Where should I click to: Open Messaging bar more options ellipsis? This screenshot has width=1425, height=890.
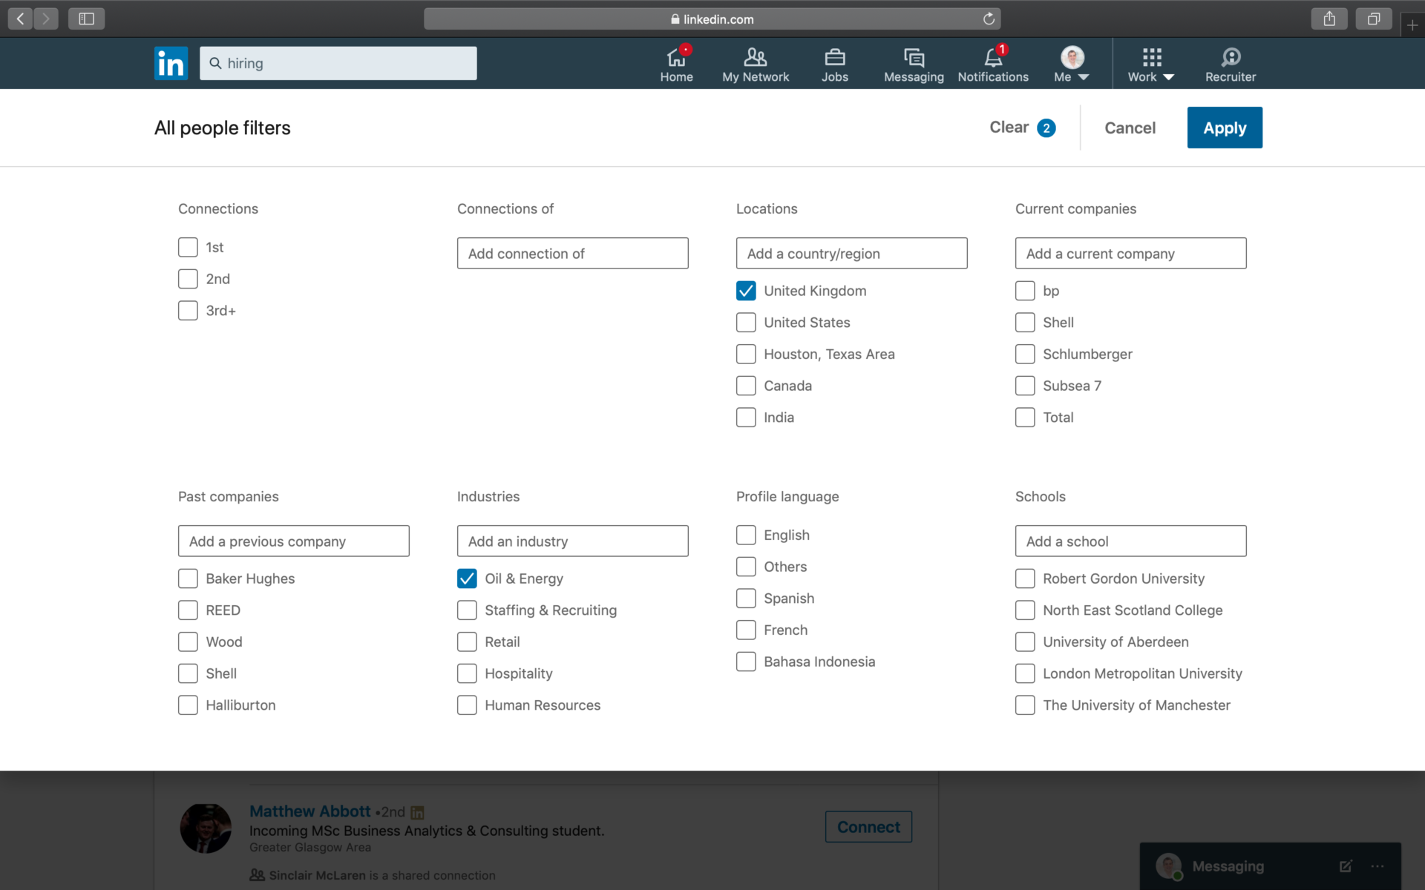click(1377, 866)
